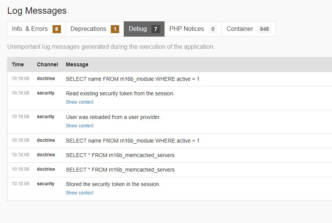This screenshot has width=332, height=223.
Task: Click the Message column header
Action: click(x=77, y=64)
